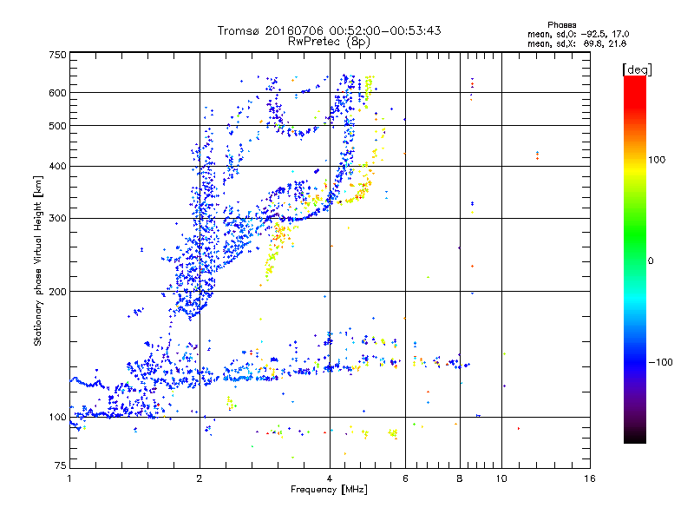694x521 pixels.
Task: Click the black bottom of the phase colorbar
Action: point(635,437)
